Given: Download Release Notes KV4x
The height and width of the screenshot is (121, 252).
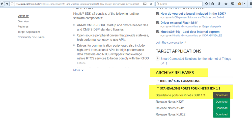Looking at the screenshot, I should [x=222, y=108].
